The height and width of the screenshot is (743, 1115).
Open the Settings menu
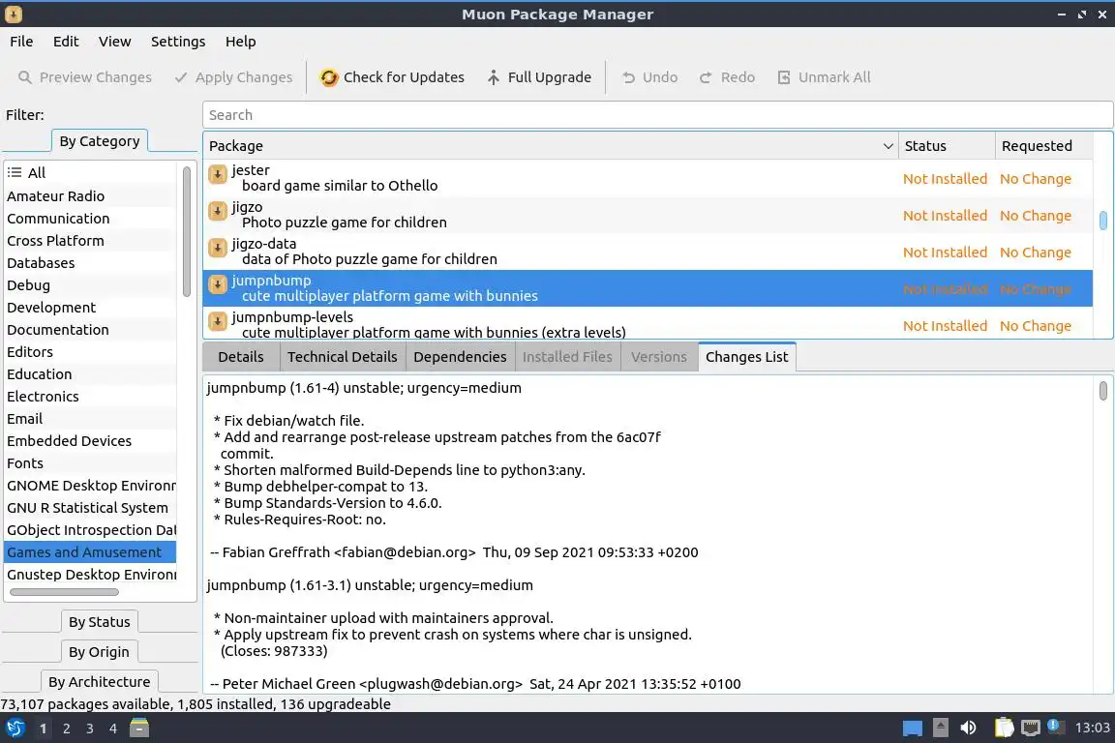[178, 42]
